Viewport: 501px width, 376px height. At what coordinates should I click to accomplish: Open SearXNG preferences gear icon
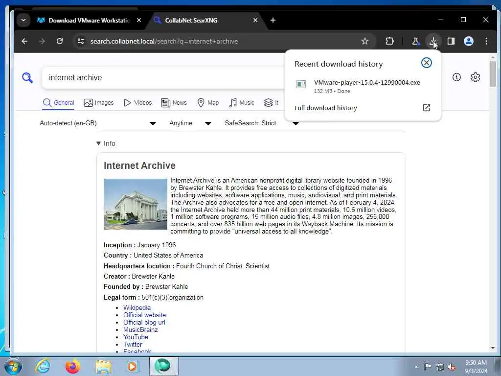(476, 77)
